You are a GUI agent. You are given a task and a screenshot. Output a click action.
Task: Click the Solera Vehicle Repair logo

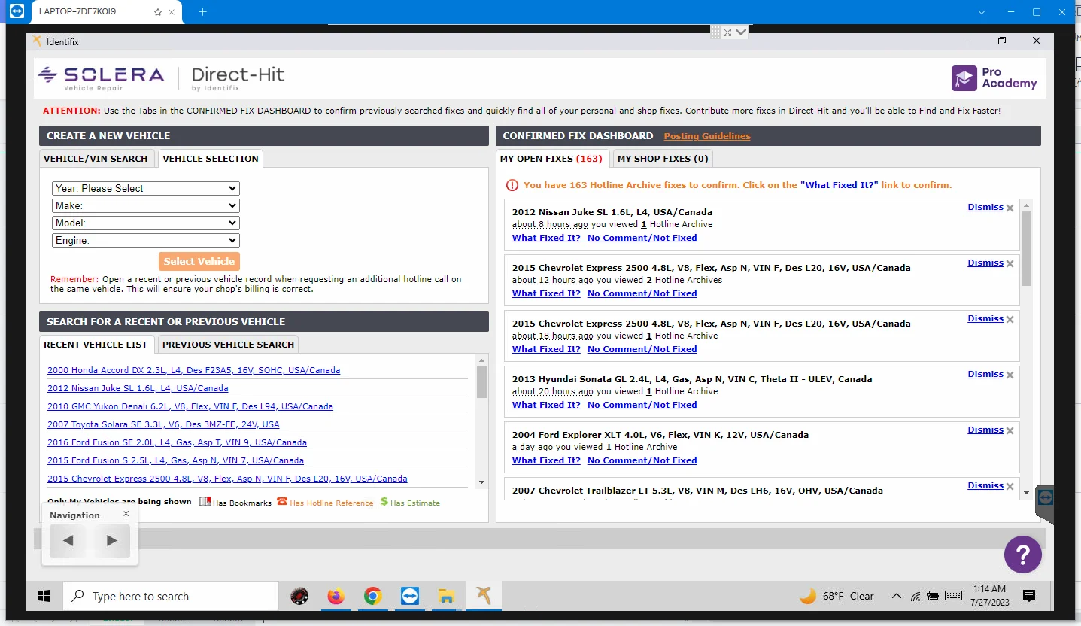tap(101, 77)
